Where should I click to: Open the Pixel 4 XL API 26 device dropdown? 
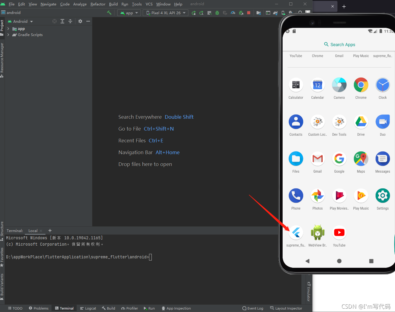(166, 13)
